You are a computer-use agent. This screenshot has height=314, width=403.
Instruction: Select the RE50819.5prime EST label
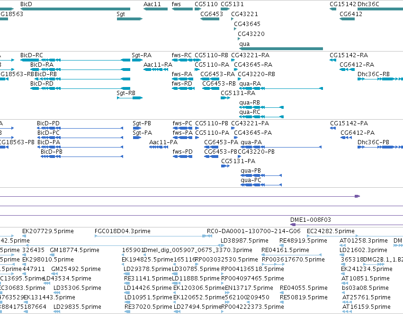[304, 297]
